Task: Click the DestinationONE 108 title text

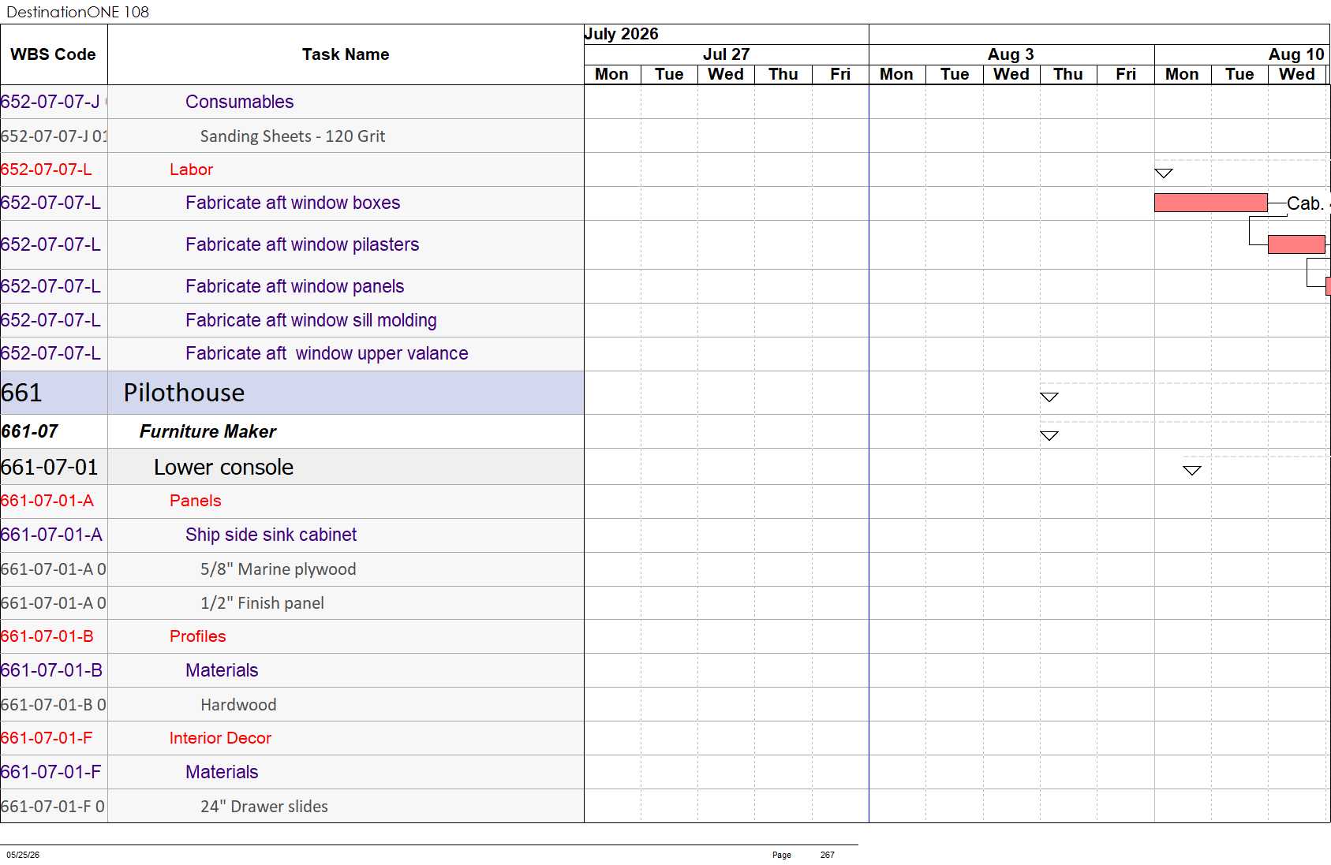Action: point(77,12)
